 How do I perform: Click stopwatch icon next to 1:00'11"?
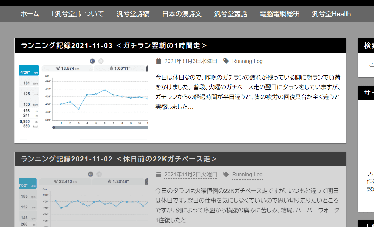click(111, 68)
